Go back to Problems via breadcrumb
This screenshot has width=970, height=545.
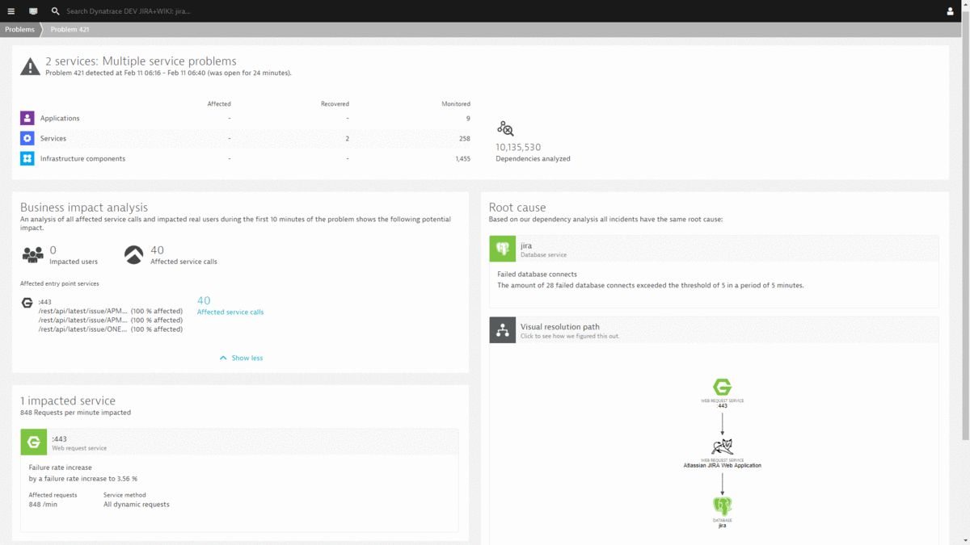19,29
